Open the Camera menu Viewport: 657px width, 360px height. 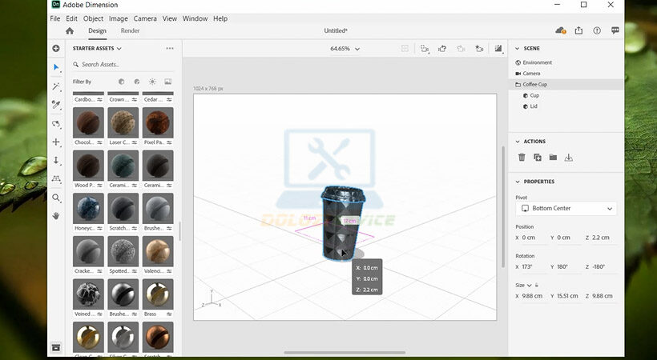click(x=145, y=18)
